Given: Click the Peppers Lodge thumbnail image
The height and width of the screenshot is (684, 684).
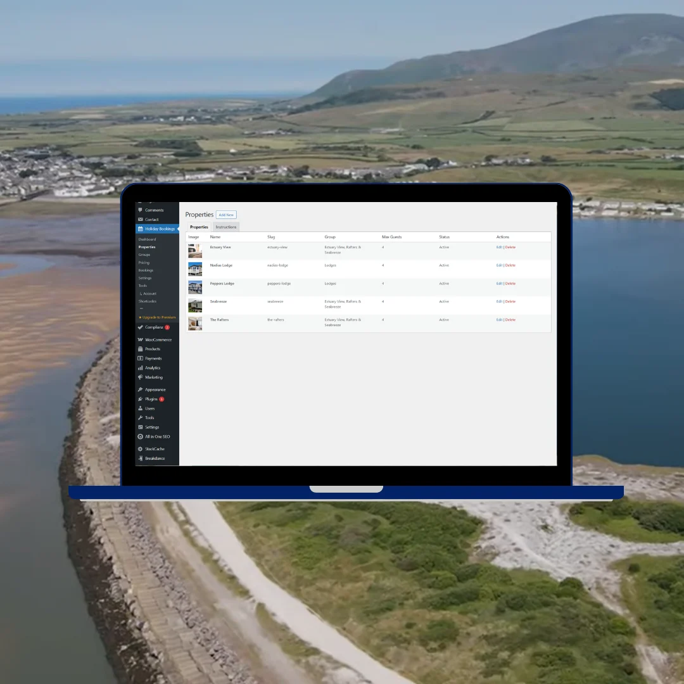Looking at the screenshot, I should pos(195,287).
